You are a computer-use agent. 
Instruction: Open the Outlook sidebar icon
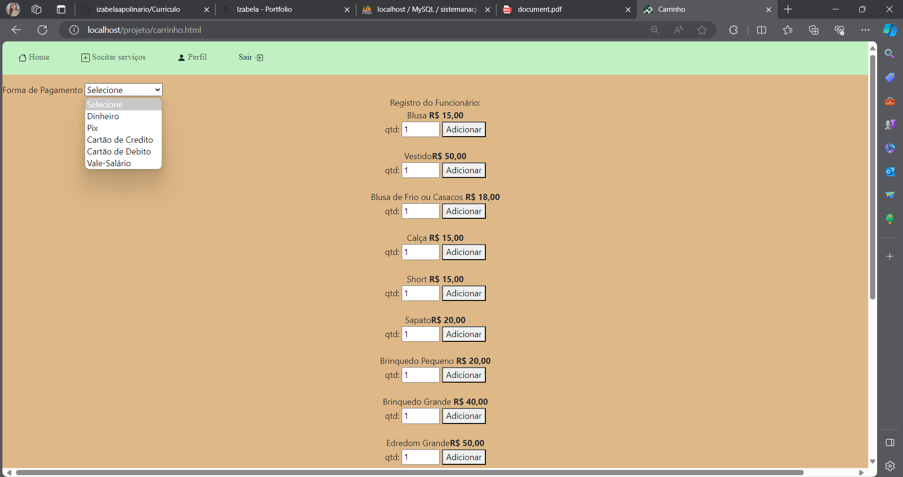click(889, 172)
